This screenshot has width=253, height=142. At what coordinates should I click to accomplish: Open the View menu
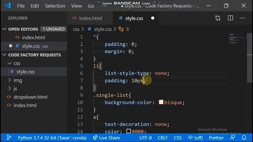point(76,6)
